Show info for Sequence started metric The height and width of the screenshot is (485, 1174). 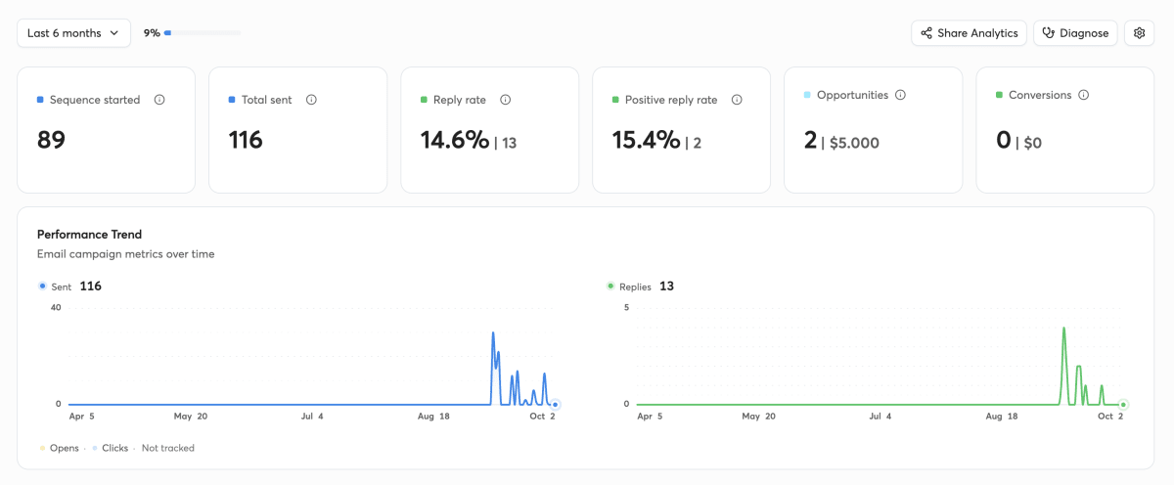[159, 100]
